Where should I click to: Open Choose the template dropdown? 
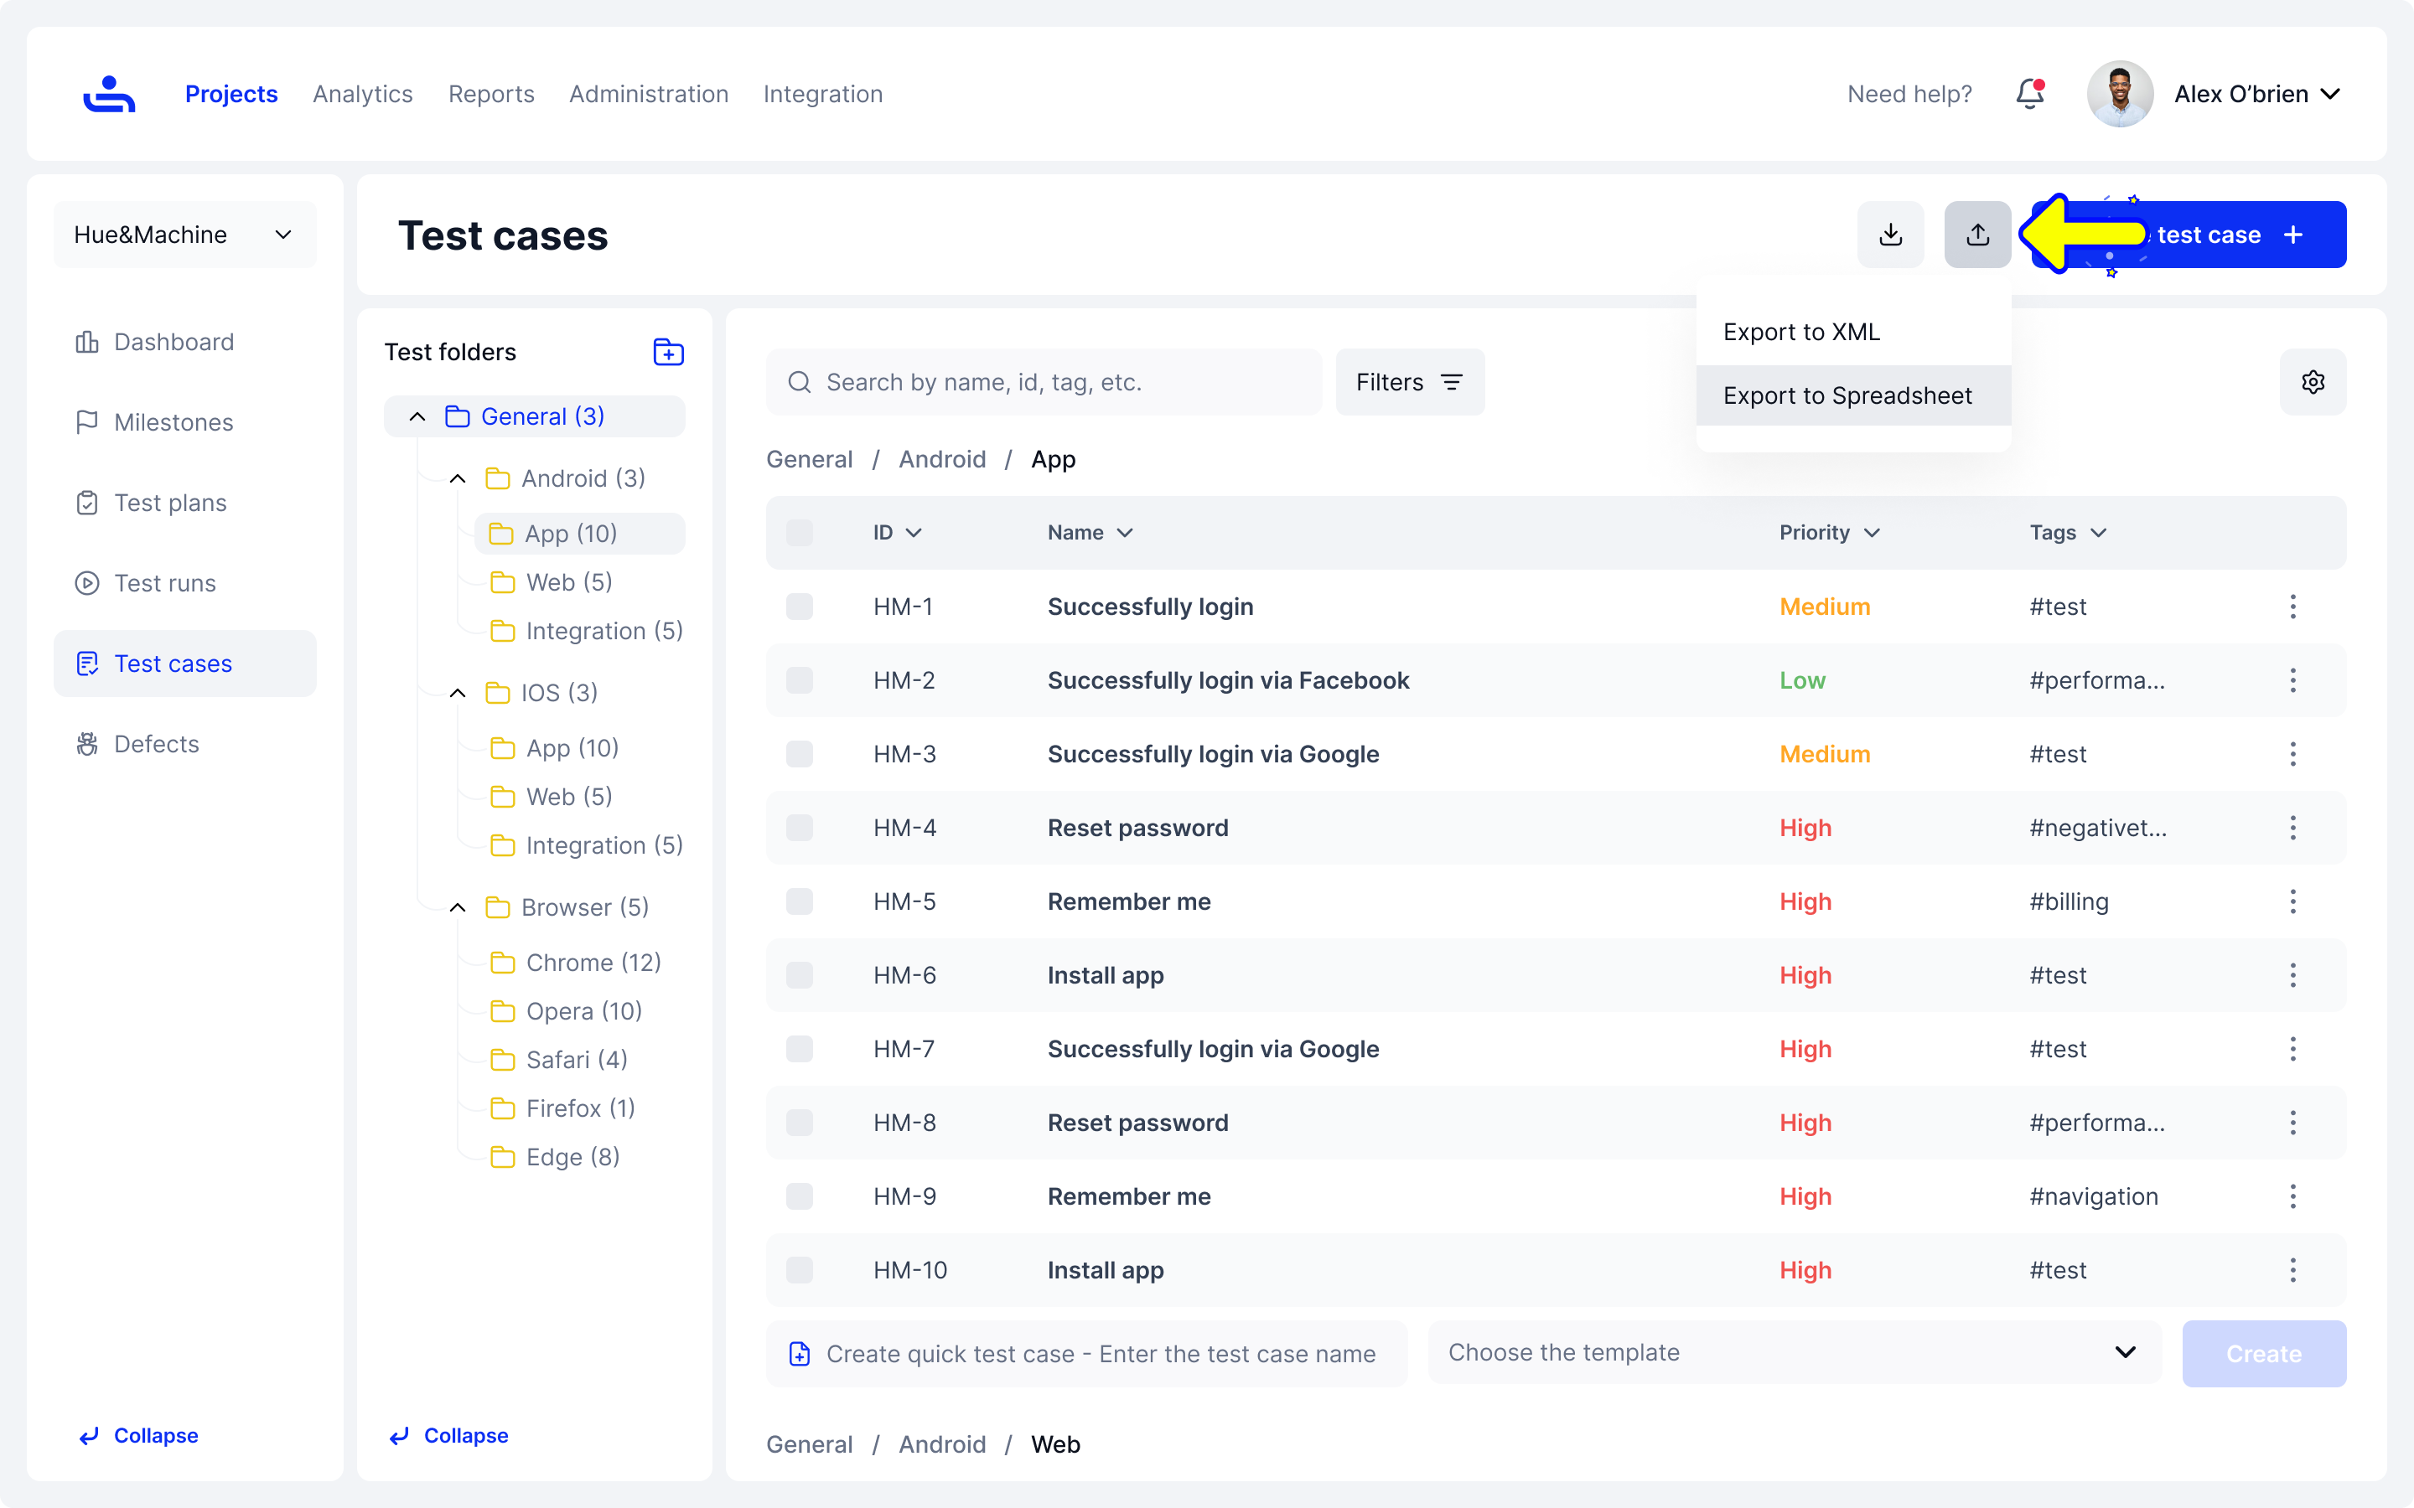[1794, 1352]
